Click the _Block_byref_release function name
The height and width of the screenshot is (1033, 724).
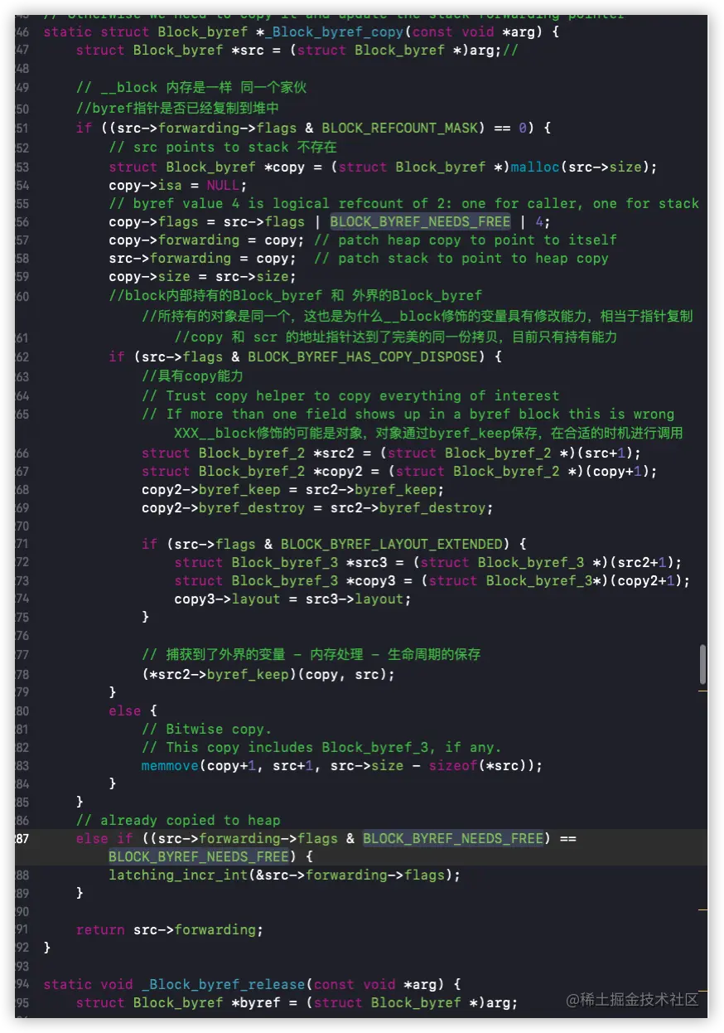pos(224,984)
